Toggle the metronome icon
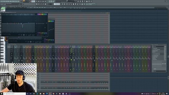The image size is (169, 95). [x=37, y=1]
